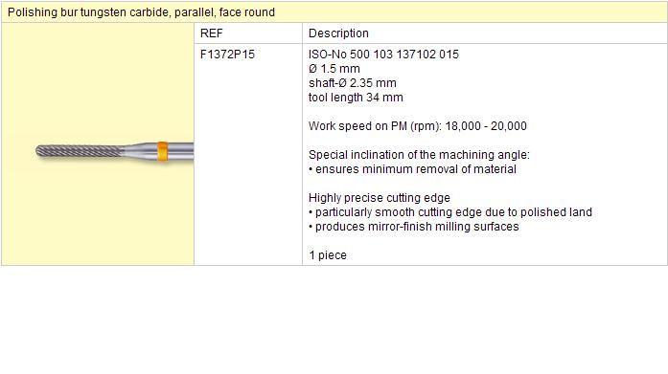668x374 pixels.
Task: Select the 'polished land' bullet line
Action: (x=450, y=212)
